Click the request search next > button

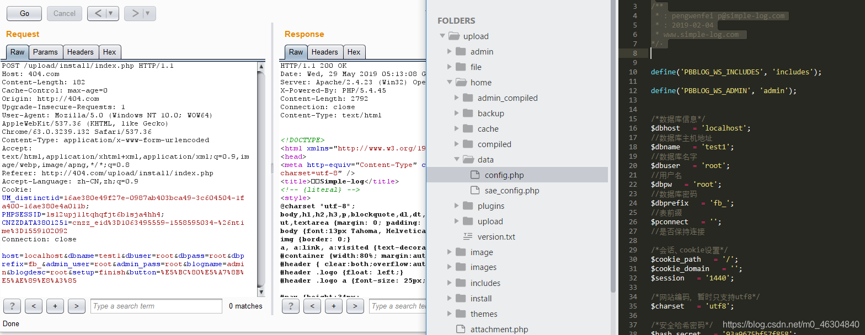[x=77, y=306]
